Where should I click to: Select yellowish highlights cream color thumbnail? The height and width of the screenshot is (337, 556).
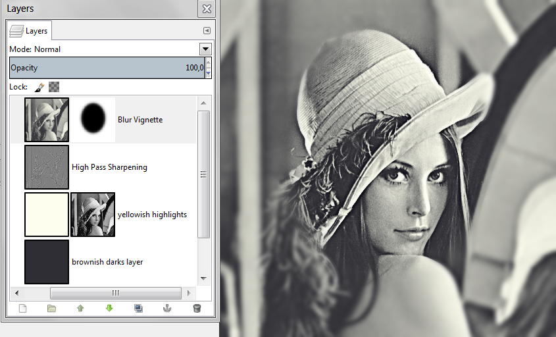[x=47, y=215]
